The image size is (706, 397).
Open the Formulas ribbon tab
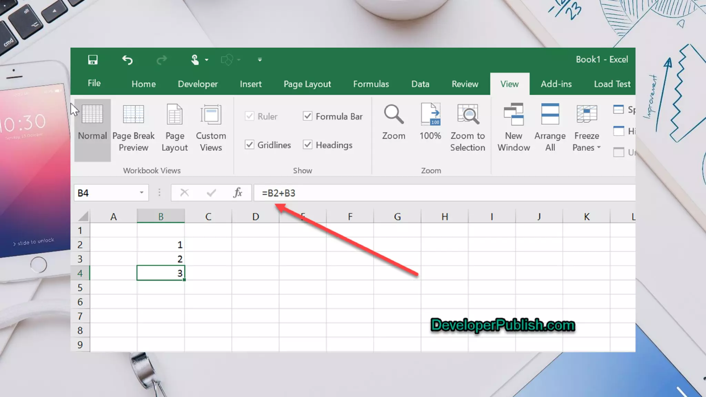(371, 84)
